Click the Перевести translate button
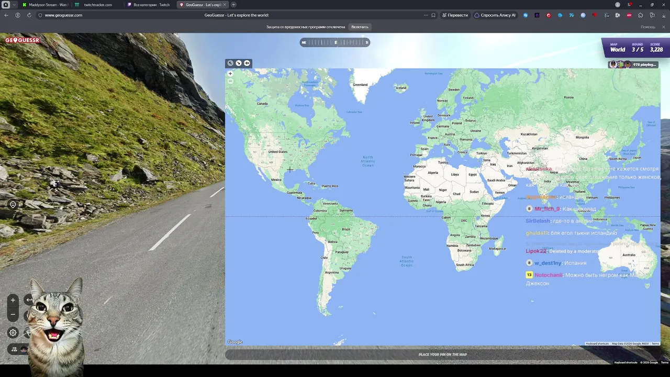The image size is (670, 377). 455,15
